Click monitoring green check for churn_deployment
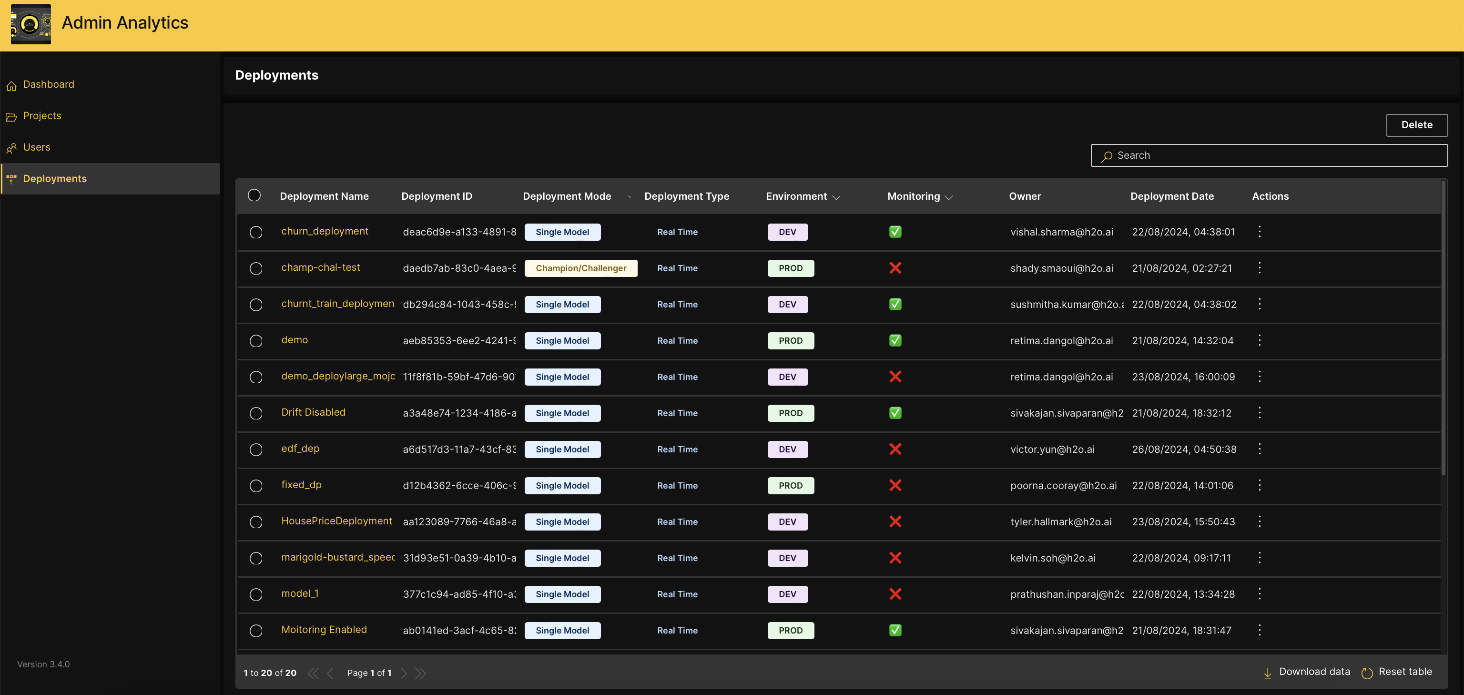 pyautogui.click(x=895, y=232)
